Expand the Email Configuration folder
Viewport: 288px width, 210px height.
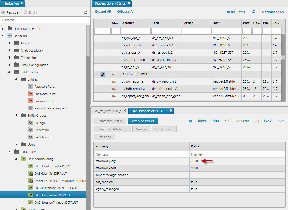point(10,65)
